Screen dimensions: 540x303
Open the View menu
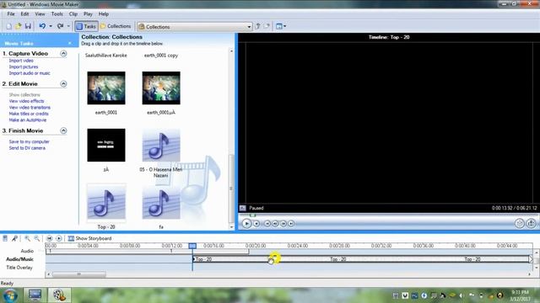point(40,14)
